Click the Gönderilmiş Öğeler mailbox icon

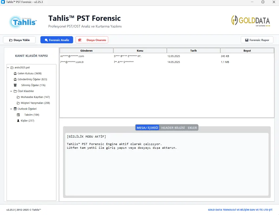pos(15,80)
